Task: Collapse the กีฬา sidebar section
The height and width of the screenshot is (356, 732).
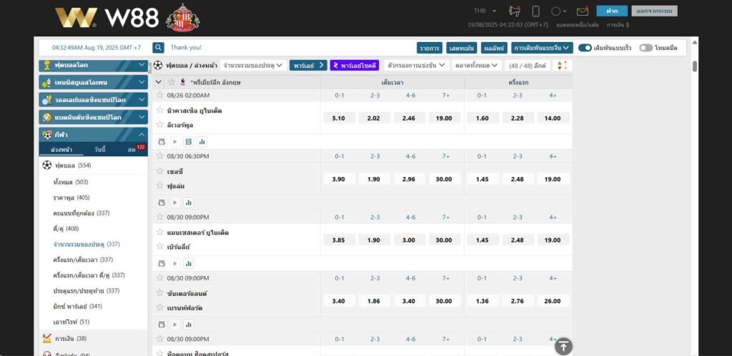Action: pos(94,135)
